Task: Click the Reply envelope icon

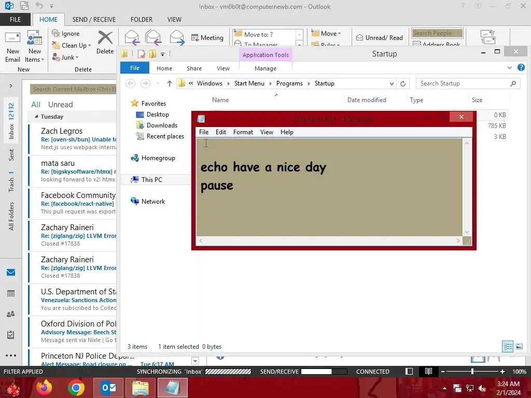Action: [x=132, y=37]
